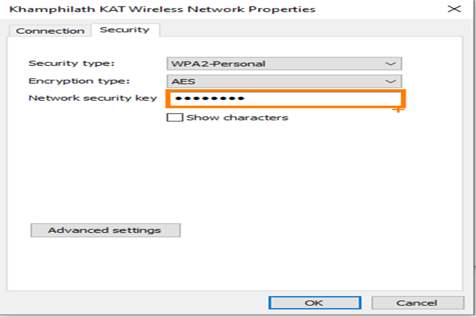Click the Security type dropdown chevron arrow
This screenshot has width=476, height=317.
pos(390,64)
